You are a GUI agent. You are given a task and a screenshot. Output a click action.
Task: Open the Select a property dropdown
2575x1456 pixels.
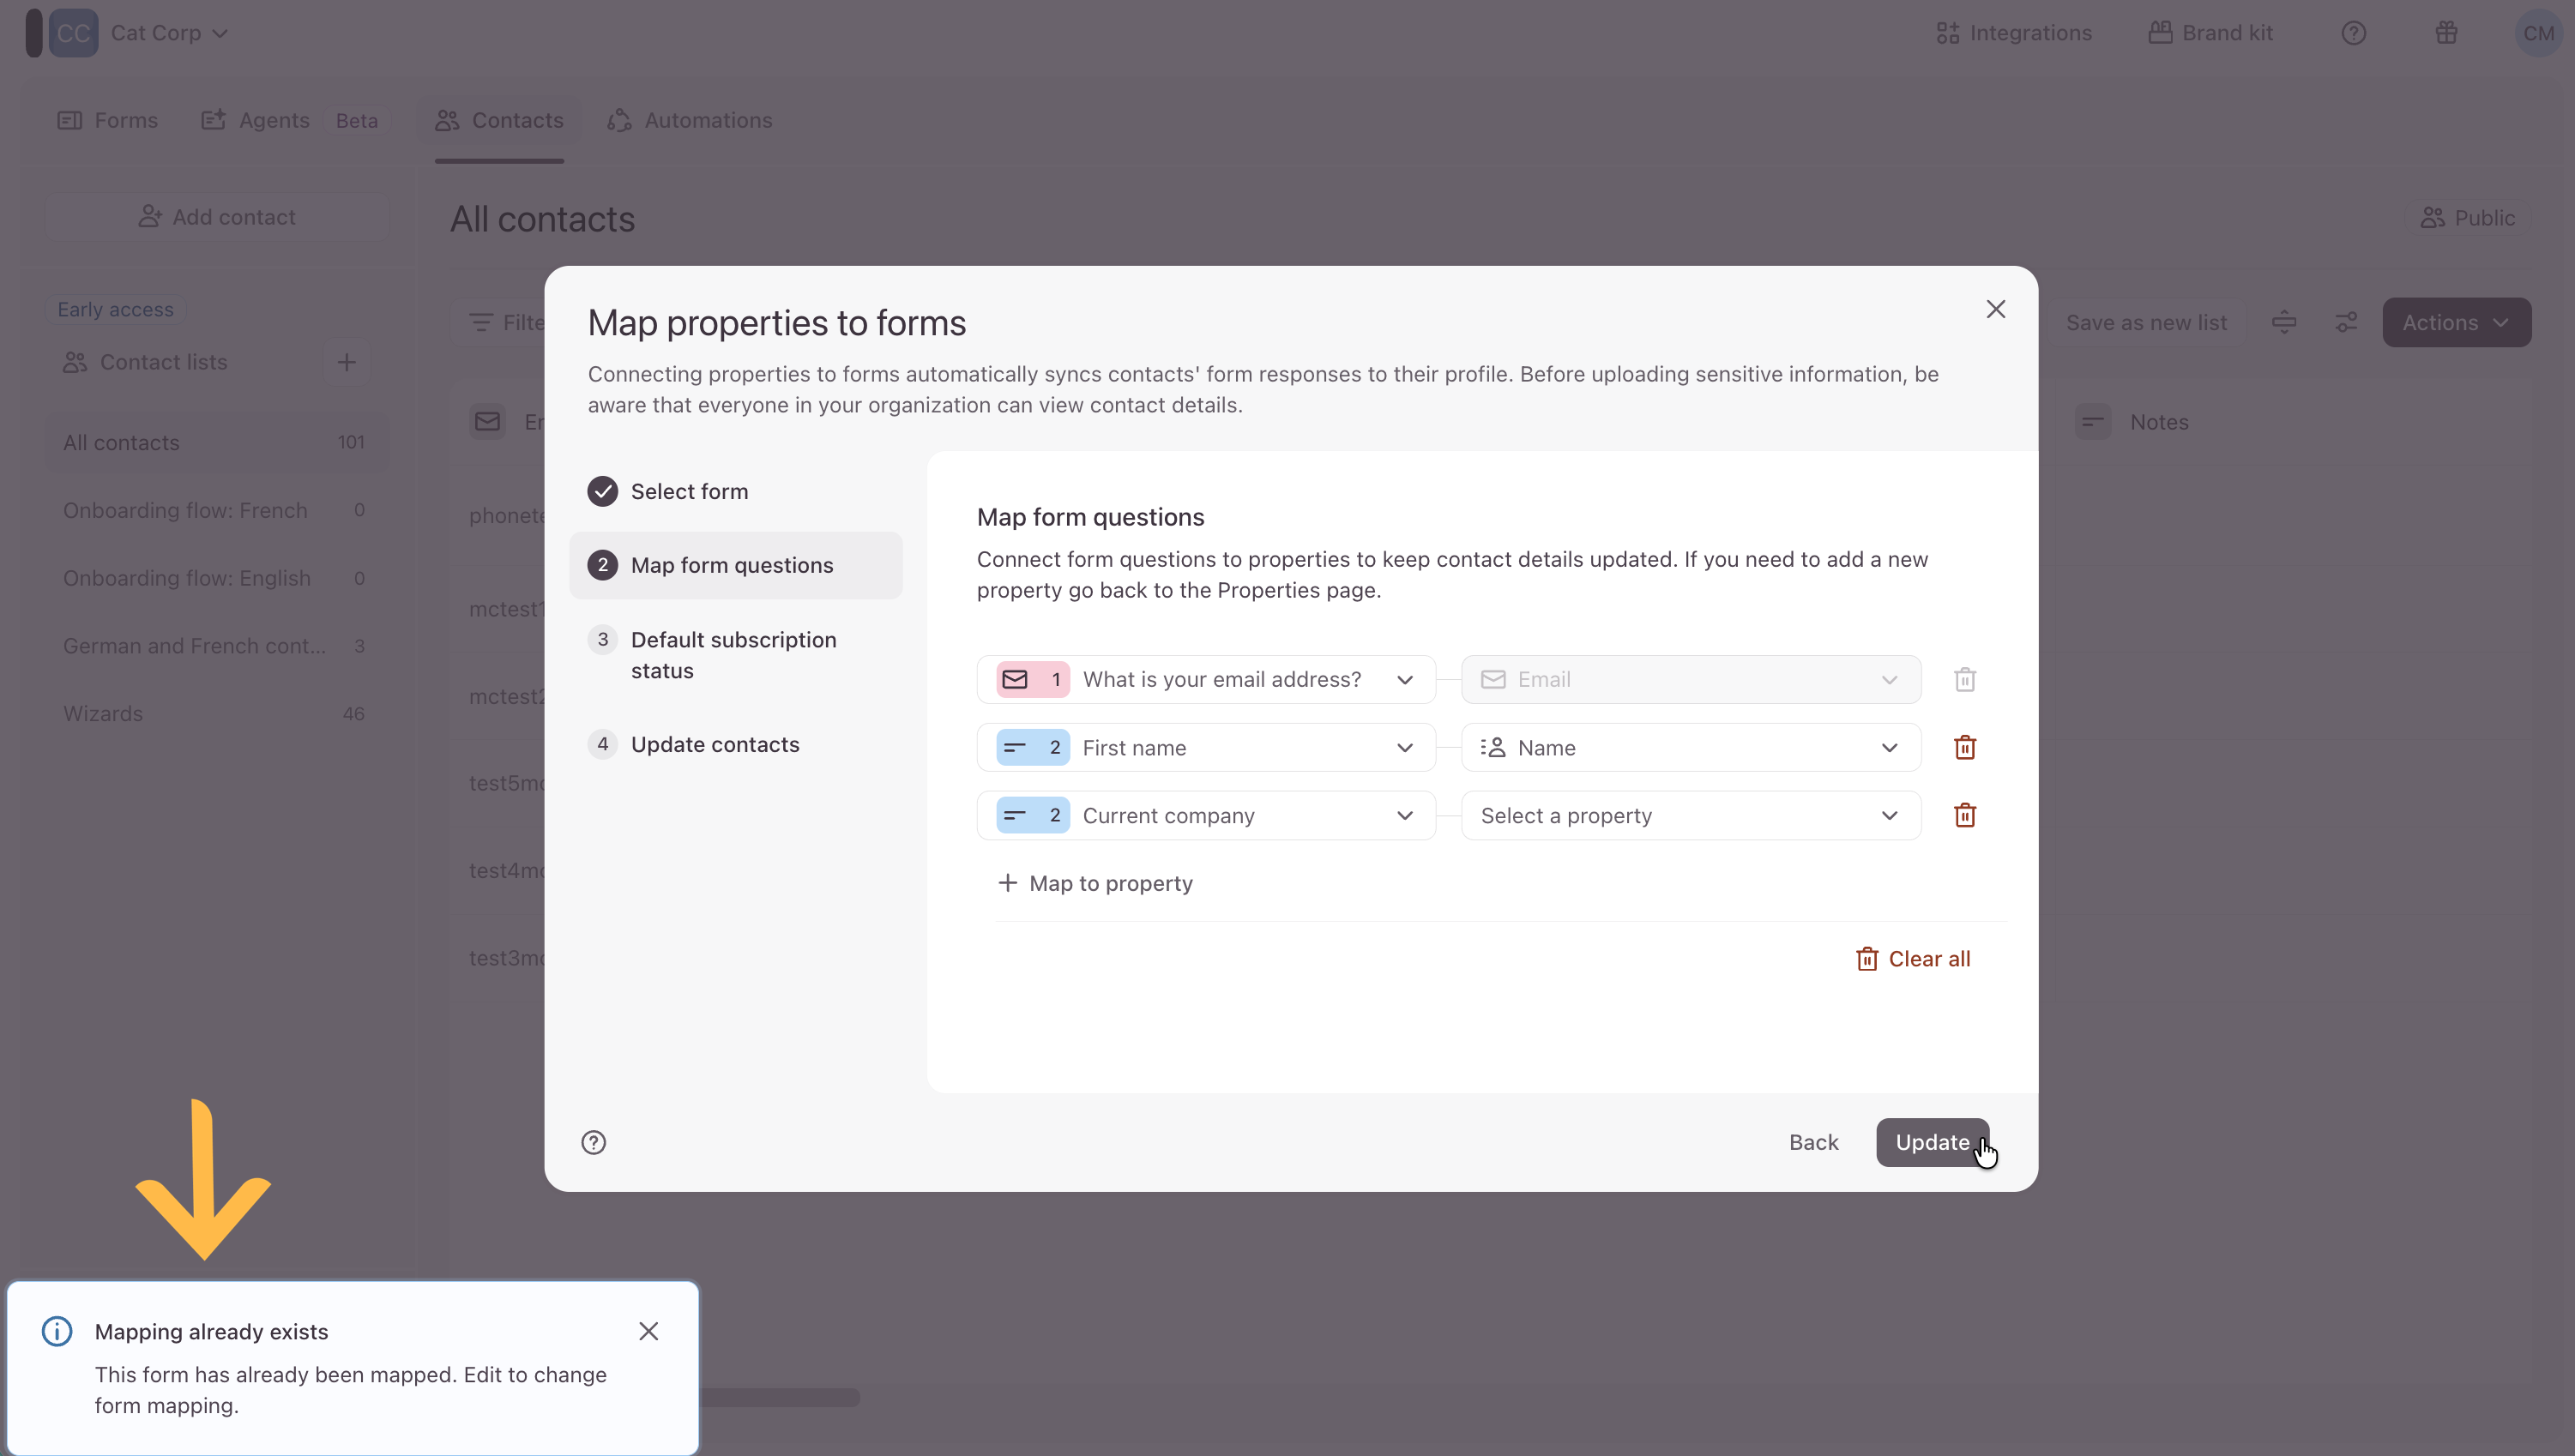pos(1689,815)
